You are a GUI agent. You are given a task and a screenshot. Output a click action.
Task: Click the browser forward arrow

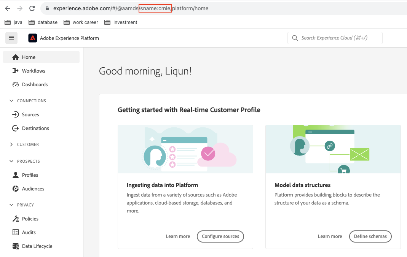(x=20, y=8)
